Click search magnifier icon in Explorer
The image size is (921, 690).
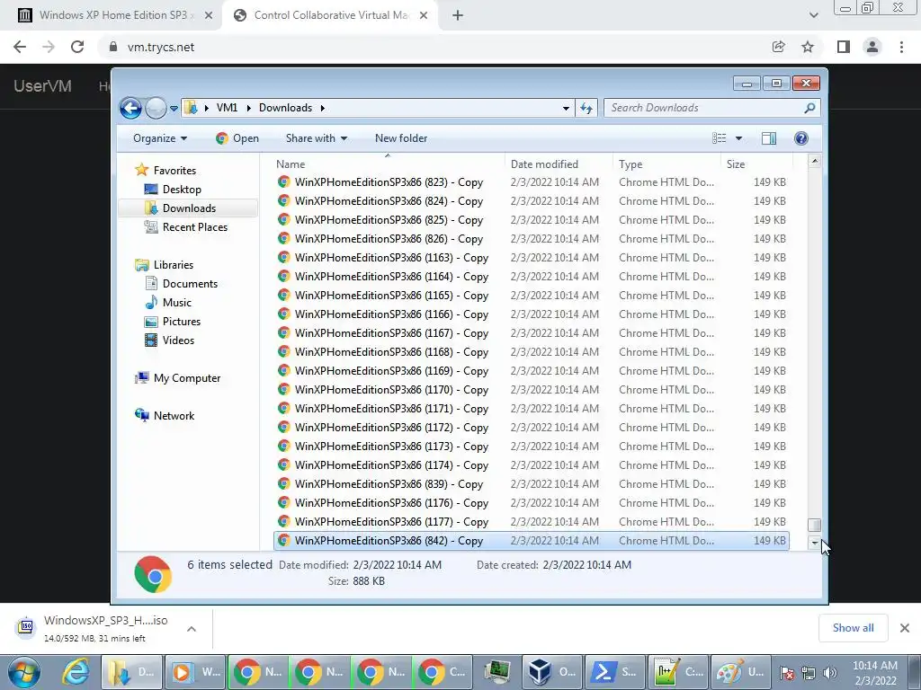click(810, 108)
